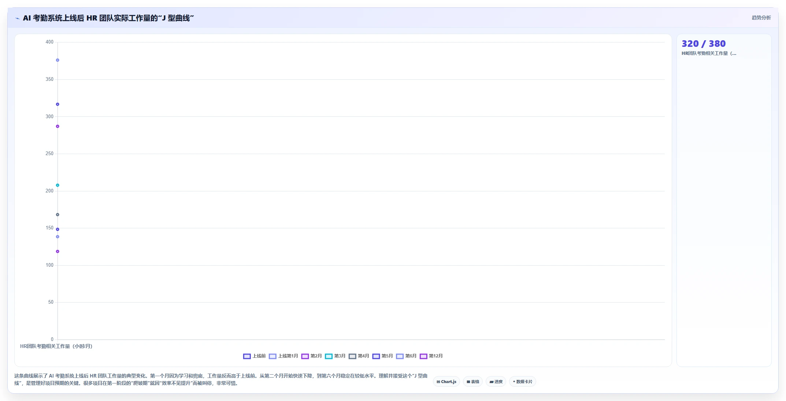Click the cyan data point near 210

click(x=58, y=185)
